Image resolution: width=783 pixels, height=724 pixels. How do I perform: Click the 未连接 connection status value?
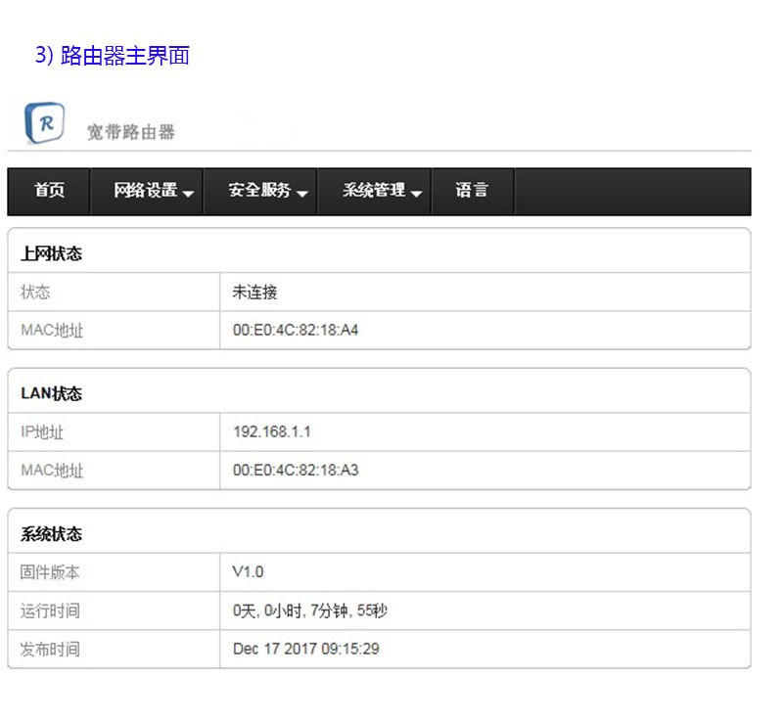[254, 292]
